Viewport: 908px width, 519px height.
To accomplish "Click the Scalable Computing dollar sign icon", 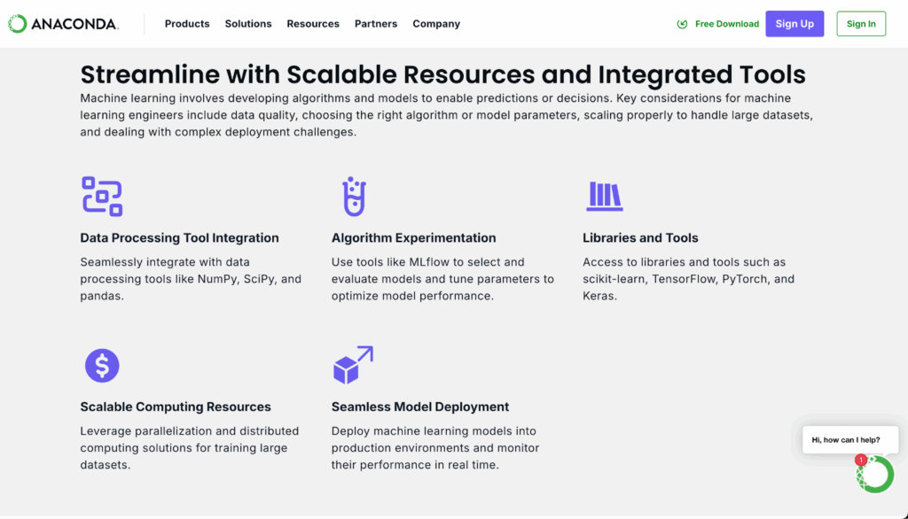I will point(102,366).
